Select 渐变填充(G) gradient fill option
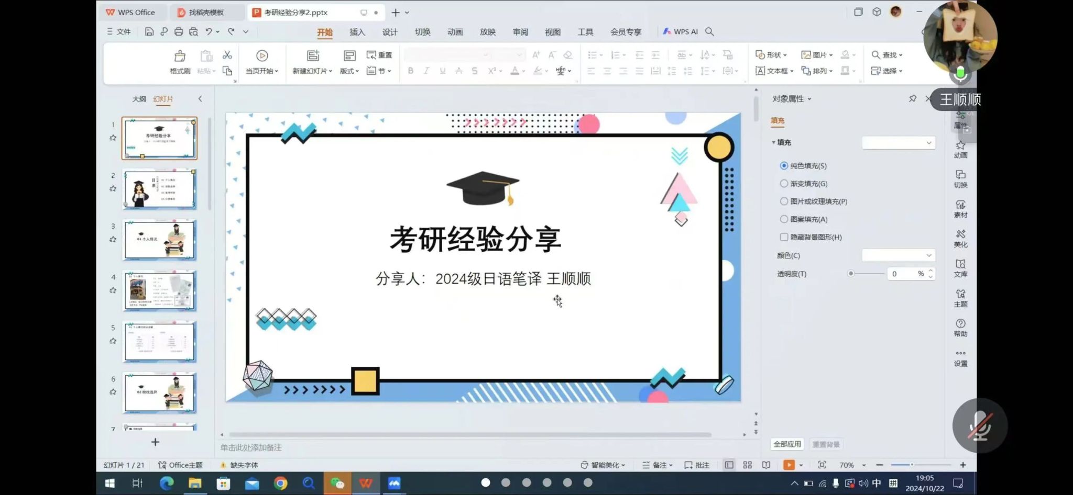 pyautogui.click(x=784, y=184)
